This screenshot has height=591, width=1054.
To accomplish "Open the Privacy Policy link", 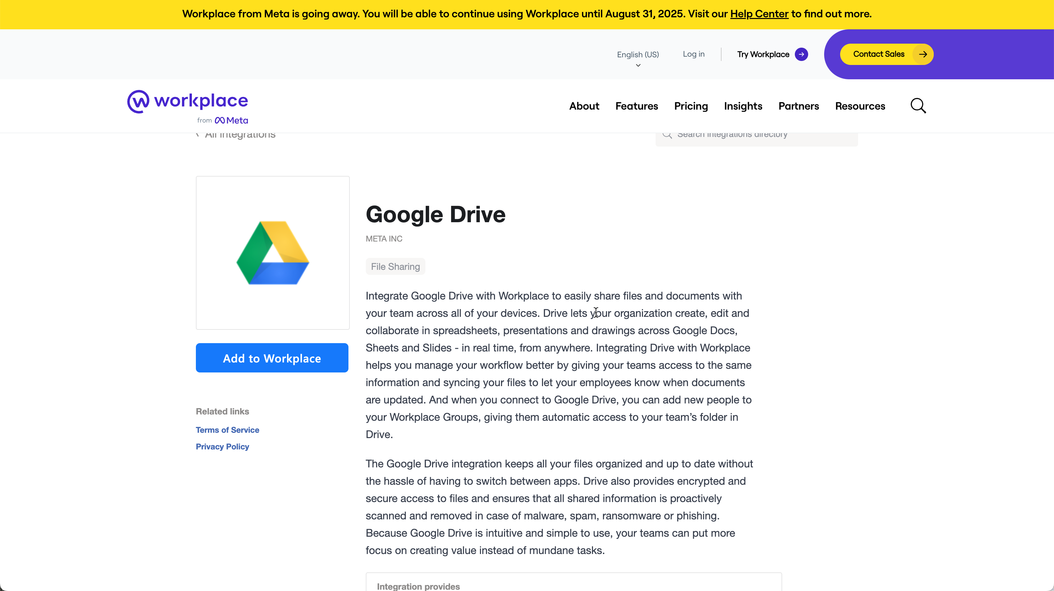I will click(222, 446).
